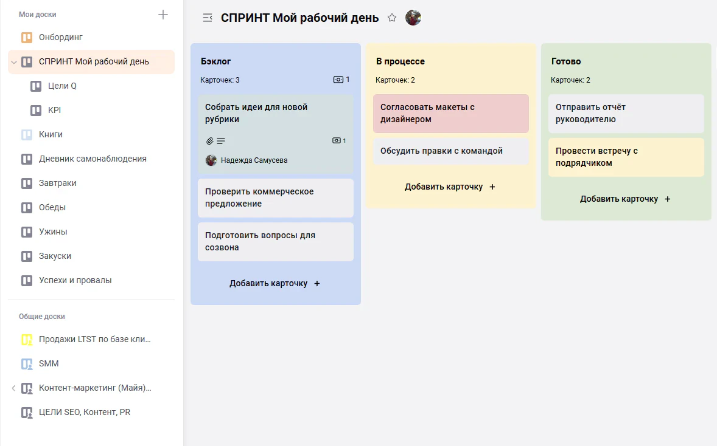This screenshot has height=446, width=717.
Task: Click the Завтраки board icon
Action: point(27,183)
